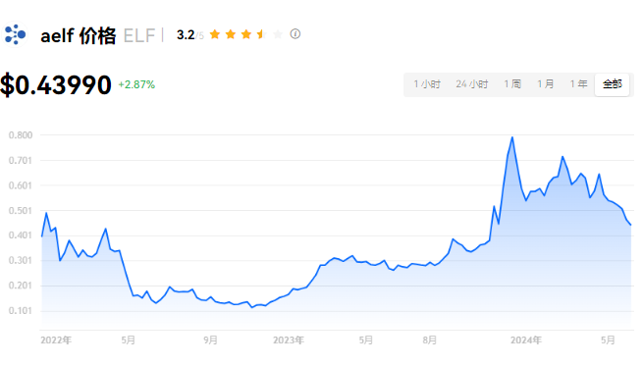This screenshot has height=365, width=643.
Task: Click the 3.2 rating score
Action: (186, 34)
